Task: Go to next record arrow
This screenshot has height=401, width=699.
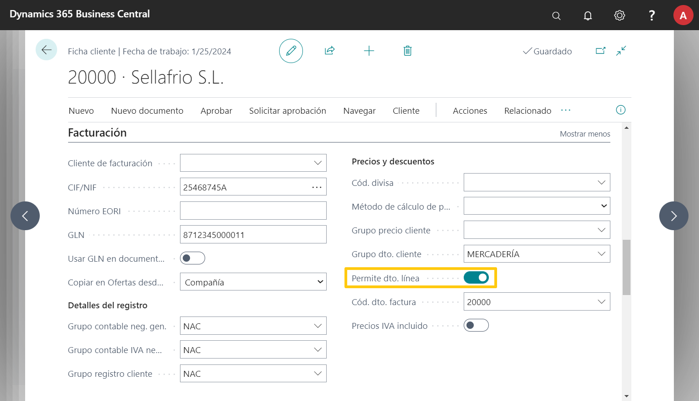Action: point(674,216)
